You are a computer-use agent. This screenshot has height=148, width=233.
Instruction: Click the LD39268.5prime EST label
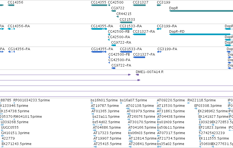[15, 122]
